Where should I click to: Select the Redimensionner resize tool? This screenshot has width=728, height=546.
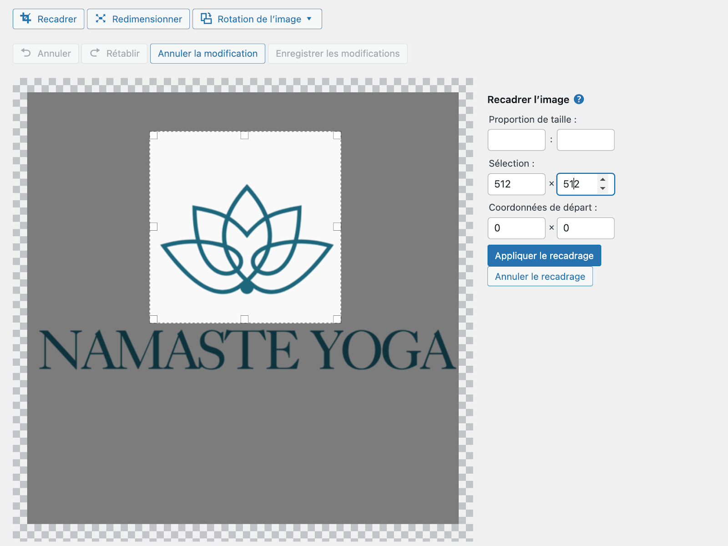138,19
